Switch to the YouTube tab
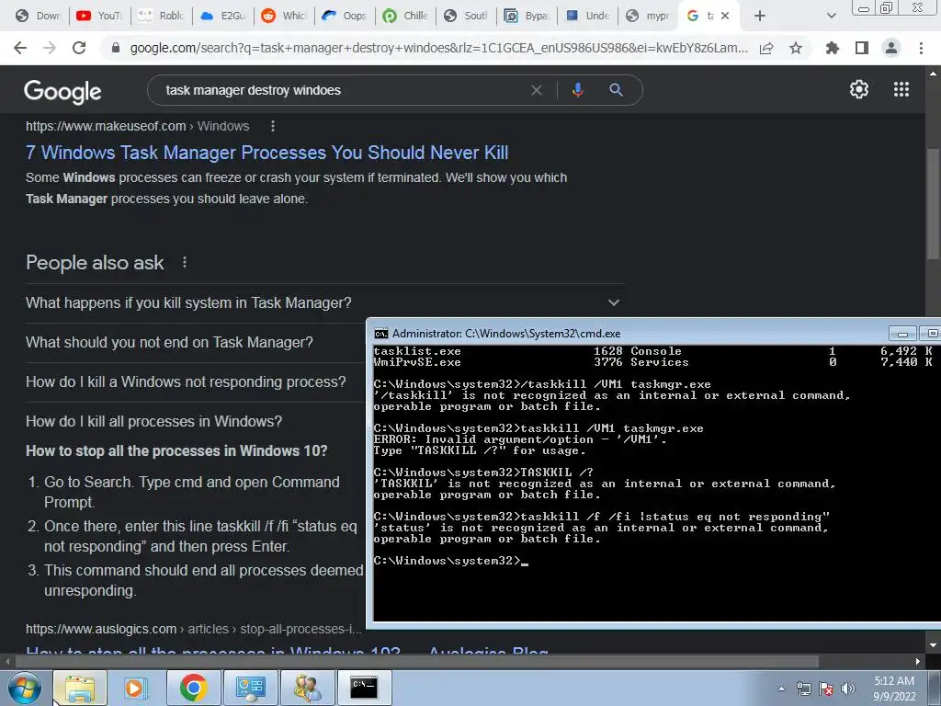Viewport: 941px width, 706px height. [99, 16]
